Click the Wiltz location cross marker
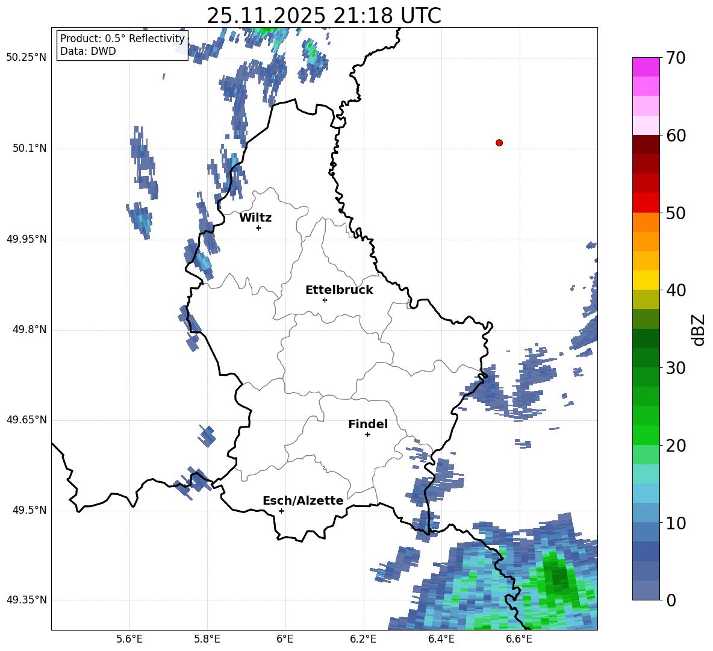Image resolution: width=713 pixels, height=651 pixels. click(x=259, y=228)
